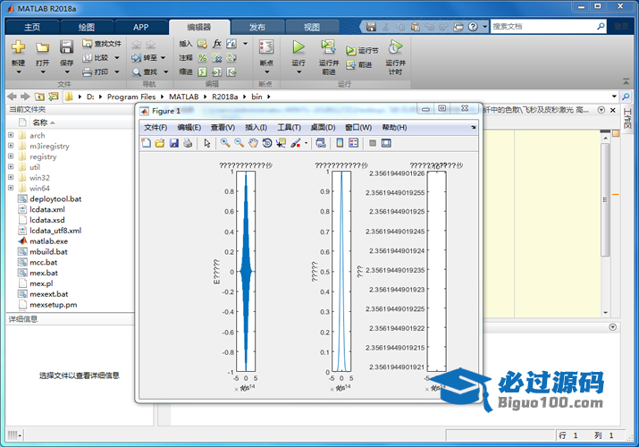Click the Print Figure icon

(188, 143)
